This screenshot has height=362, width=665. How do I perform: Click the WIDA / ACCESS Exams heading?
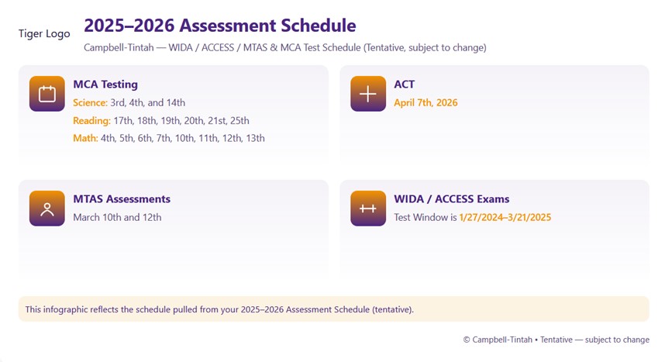452,199
